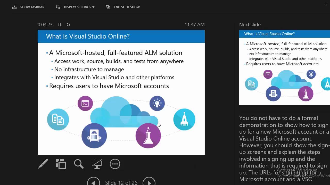Image resolution: width=330 pixels, height=185 pixels.
Task: Click the speaker notes text
Action: coord(285,149)
